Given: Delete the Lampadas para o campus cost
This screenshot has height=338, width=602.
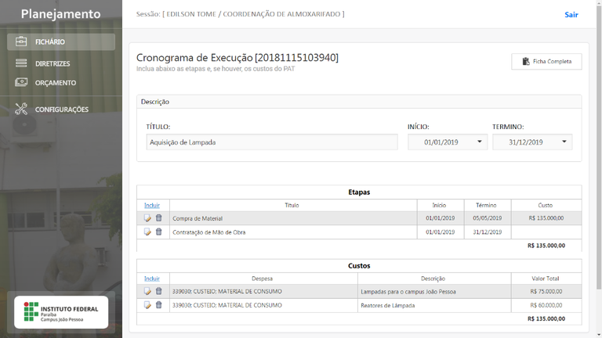Looking at the screenshot, I should pyautogui.click(x=158, y=292).
